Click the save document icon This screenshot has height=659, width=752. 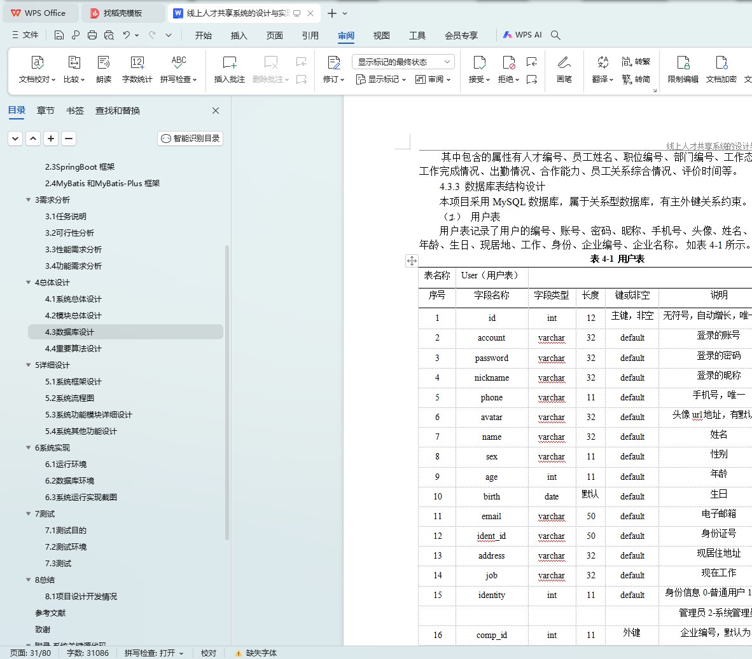(x=59, y=35)
